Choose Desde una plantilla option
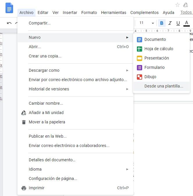 coord(164,86)
